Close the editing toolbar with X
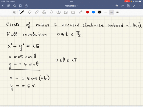 (134, 6)
